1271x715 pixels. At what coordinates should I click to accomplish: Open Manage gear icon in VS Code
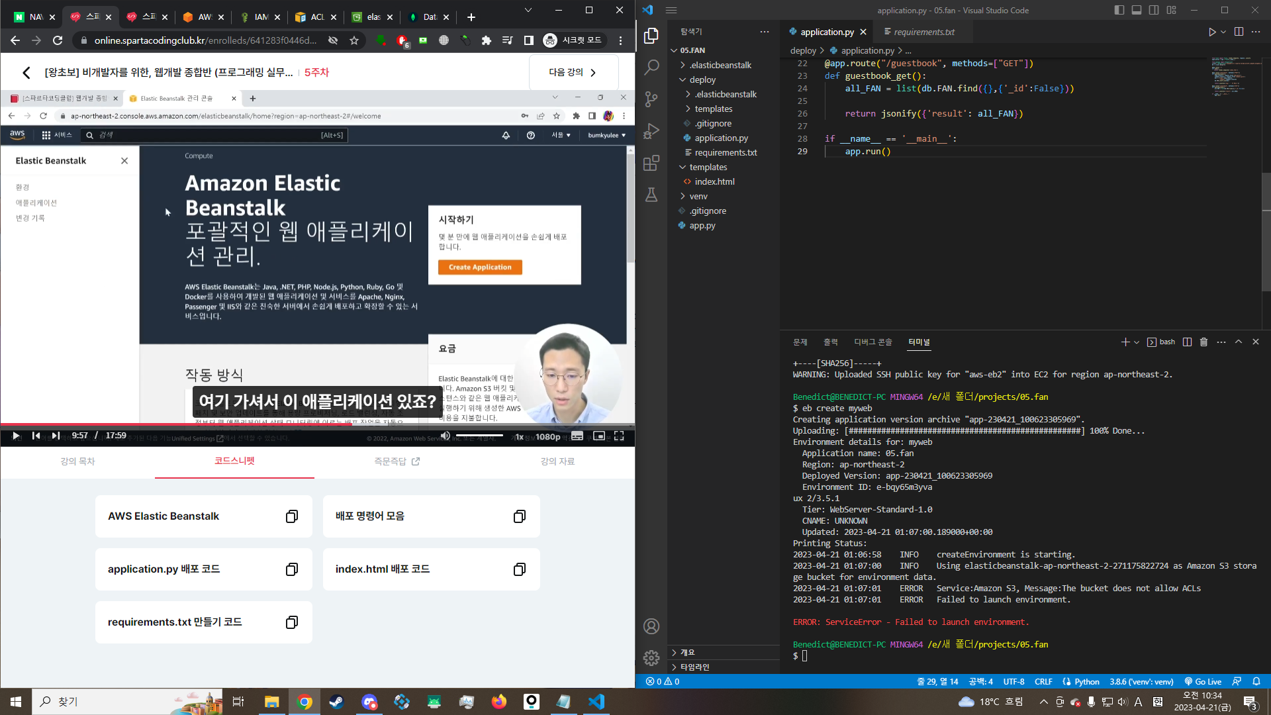(651, 657)
